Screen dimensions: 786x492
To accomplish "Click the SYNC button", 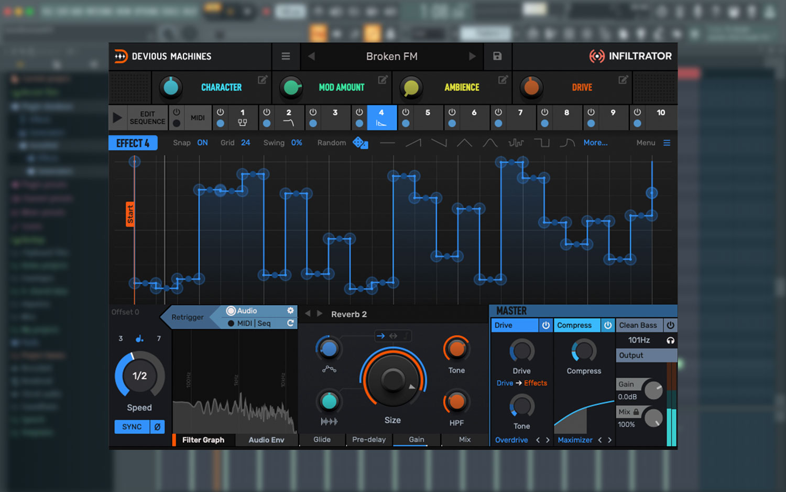I will pos(132,427).
